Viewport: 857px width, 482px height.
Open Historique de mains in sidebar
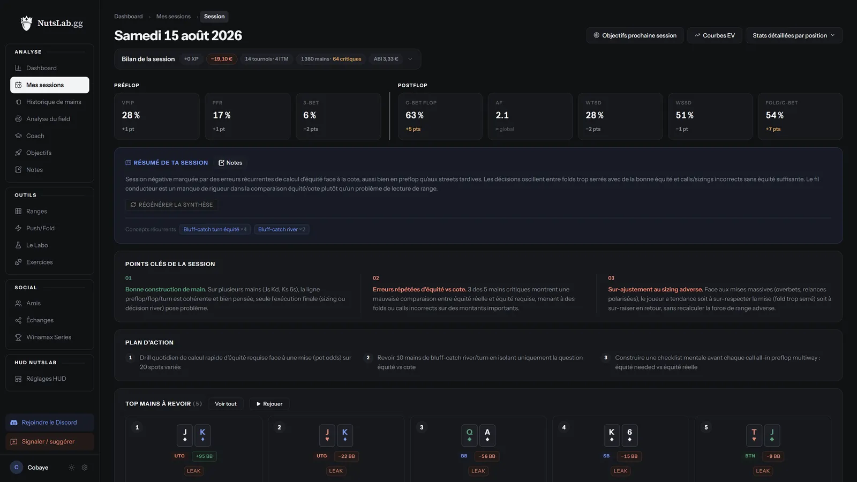pos(50,102)
